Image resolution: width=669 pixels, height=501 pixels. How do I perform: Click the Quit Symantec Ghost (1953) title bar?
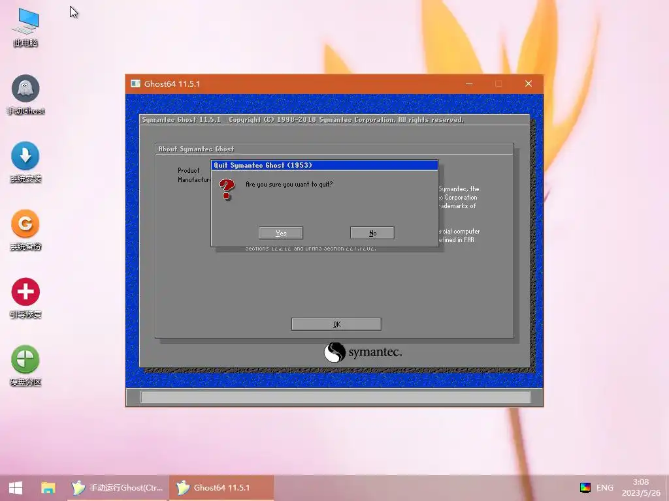pyautogui.click(x=325, y=165)
